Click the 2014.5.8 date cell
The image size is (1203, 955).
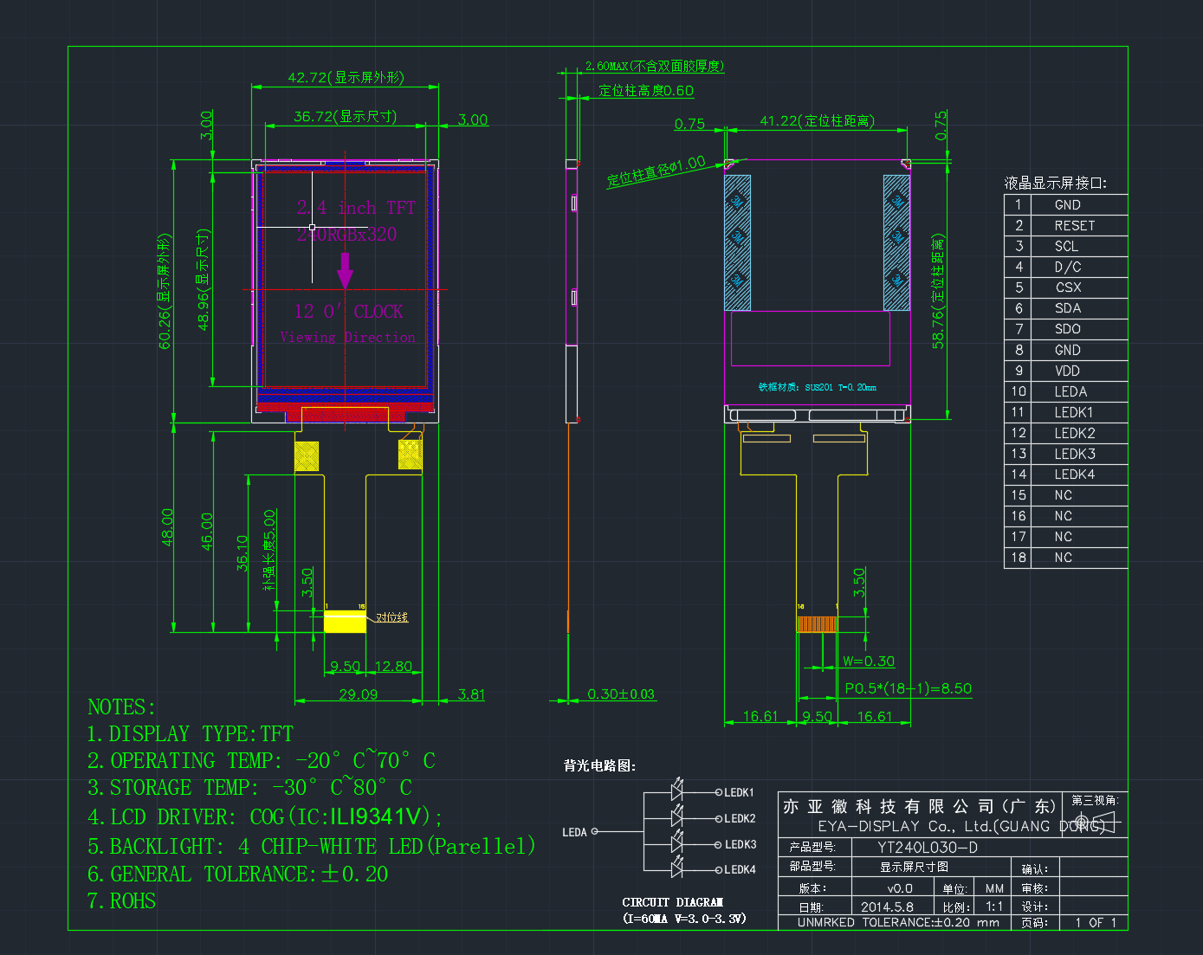pos(888,907)
